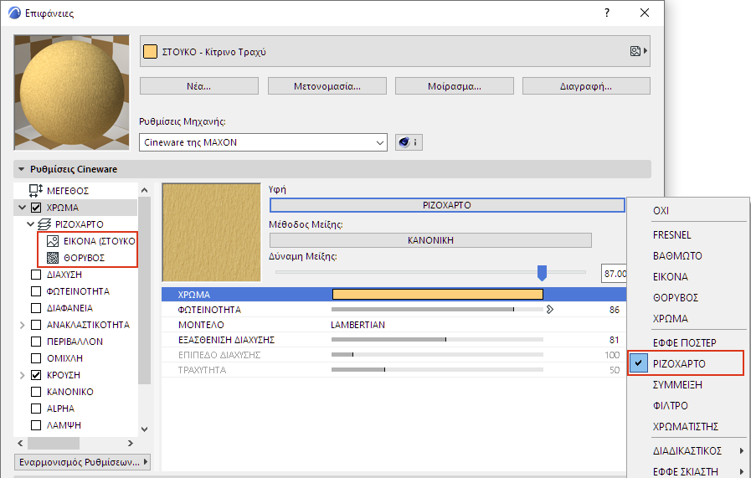This screenshot has width=751, height=478.
Task: Disable the ΚΡΟΥΣΗ channel checkbox
Action: pyautogui.click(x=36, y=375)
